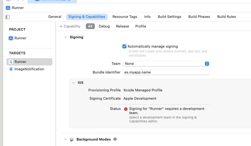Screen dimensions: 251x146
Task: Switch to the Build Settings tab
Action: pyautogui.click(x=169, y=17)
